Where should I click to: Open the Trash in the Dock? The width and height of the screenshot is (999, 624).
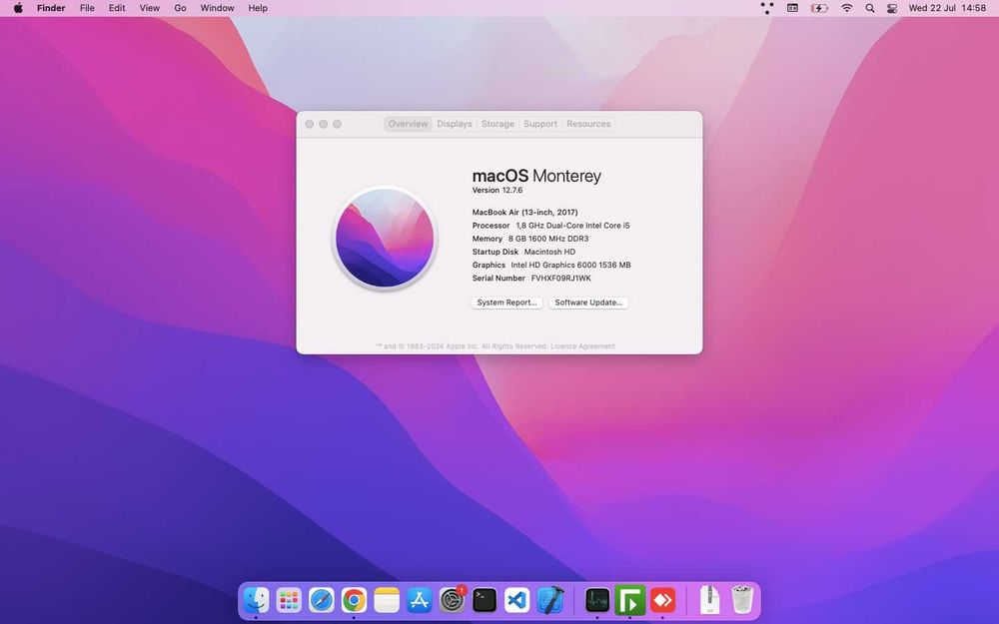742,600
